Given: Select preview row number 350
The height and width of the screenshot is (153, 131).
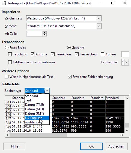Looking at the screenshot, I should (8, 131).
